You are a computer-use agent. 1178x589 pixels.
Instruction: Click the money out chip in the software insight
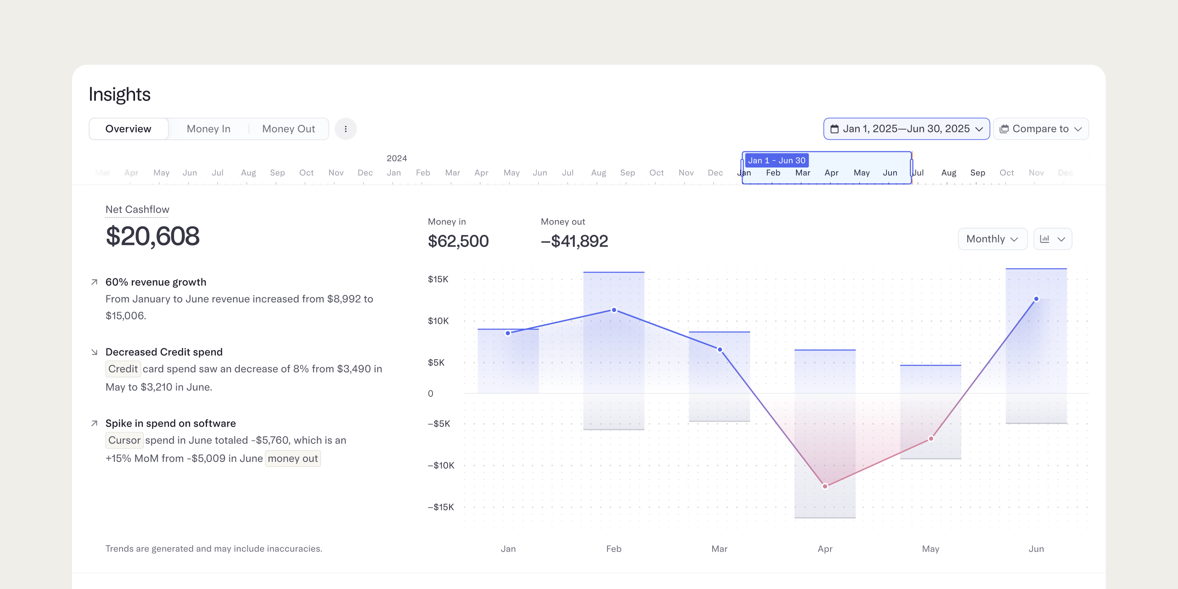pos(292,458)
